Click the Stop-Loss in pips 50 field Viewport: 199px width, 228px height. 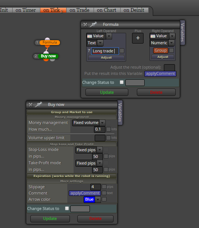coord(97,156)
